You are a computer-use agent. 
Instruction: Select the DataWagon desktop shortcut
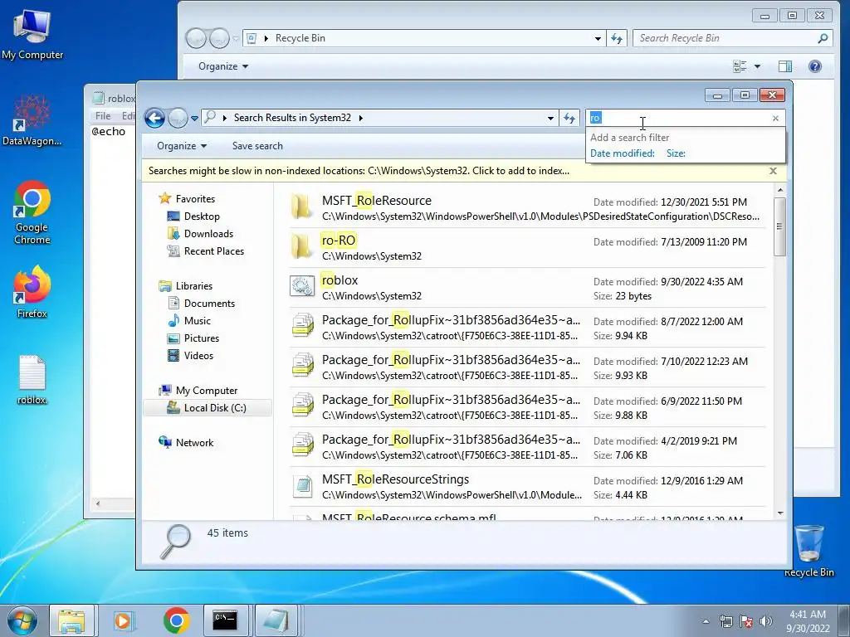32,120
